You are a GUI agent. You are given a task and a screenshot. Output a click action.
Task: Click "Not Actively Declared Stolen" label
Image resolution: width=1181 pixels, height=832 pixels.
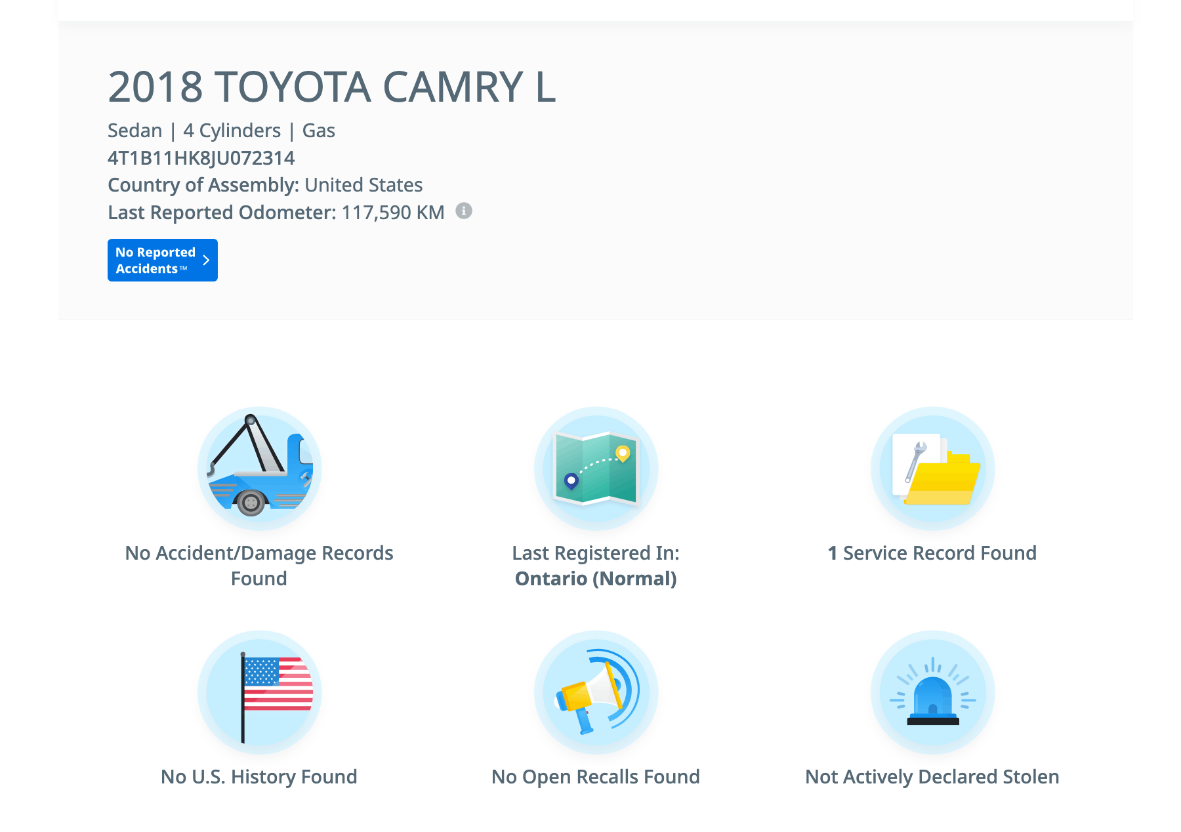(x=932, y=777)
